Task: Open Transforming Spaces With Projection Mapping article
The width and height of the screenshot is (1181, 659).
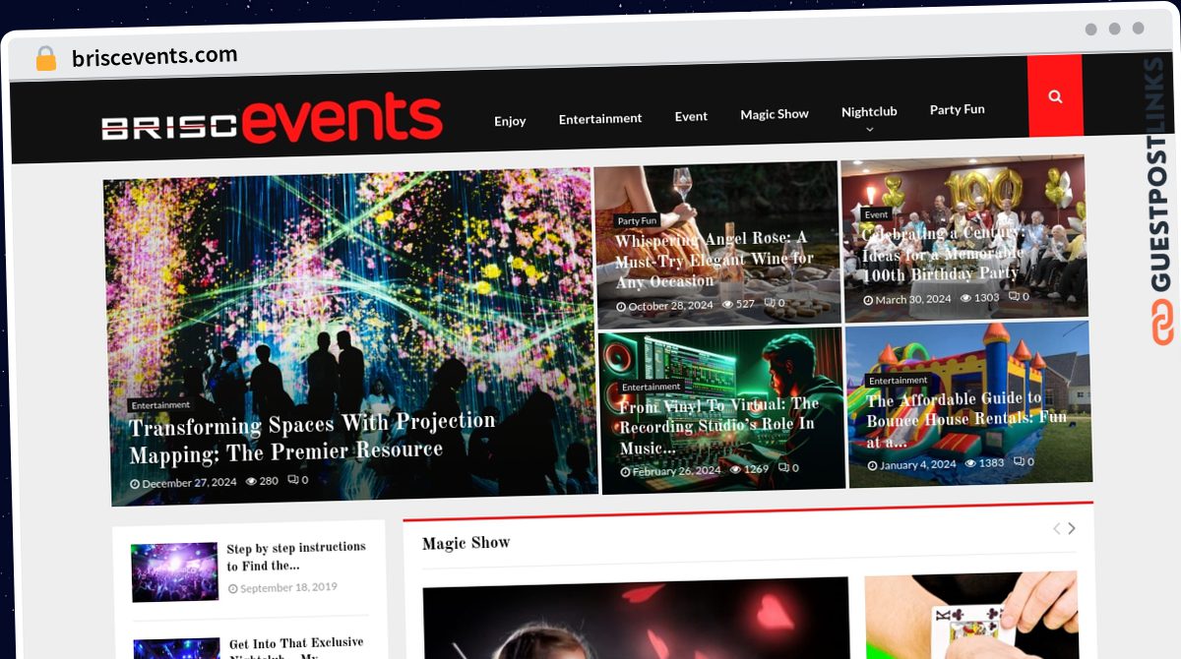Action: coord(312,436)
